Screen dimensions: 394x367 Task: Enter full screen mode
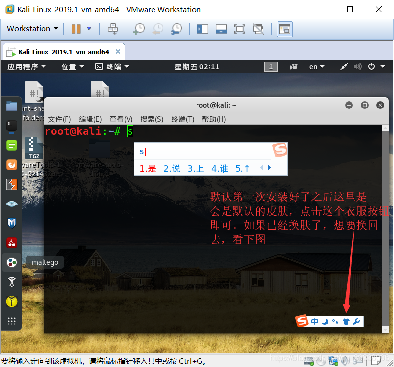click(240, 29)
